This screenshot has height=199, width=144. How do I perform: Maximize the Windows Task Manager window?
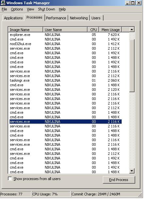(133, 3)
